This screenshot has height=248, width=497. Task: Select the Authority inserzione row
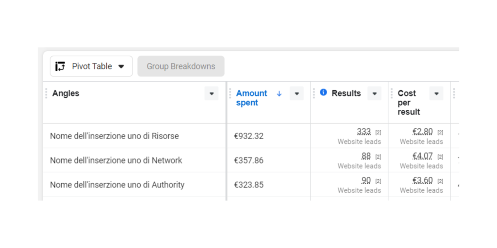117,185
